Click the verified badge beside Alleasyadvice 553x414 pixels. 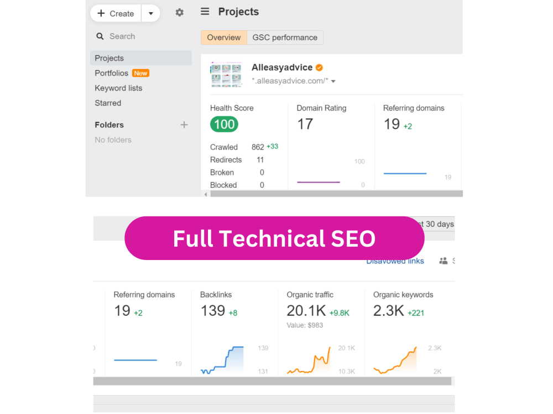319,67
